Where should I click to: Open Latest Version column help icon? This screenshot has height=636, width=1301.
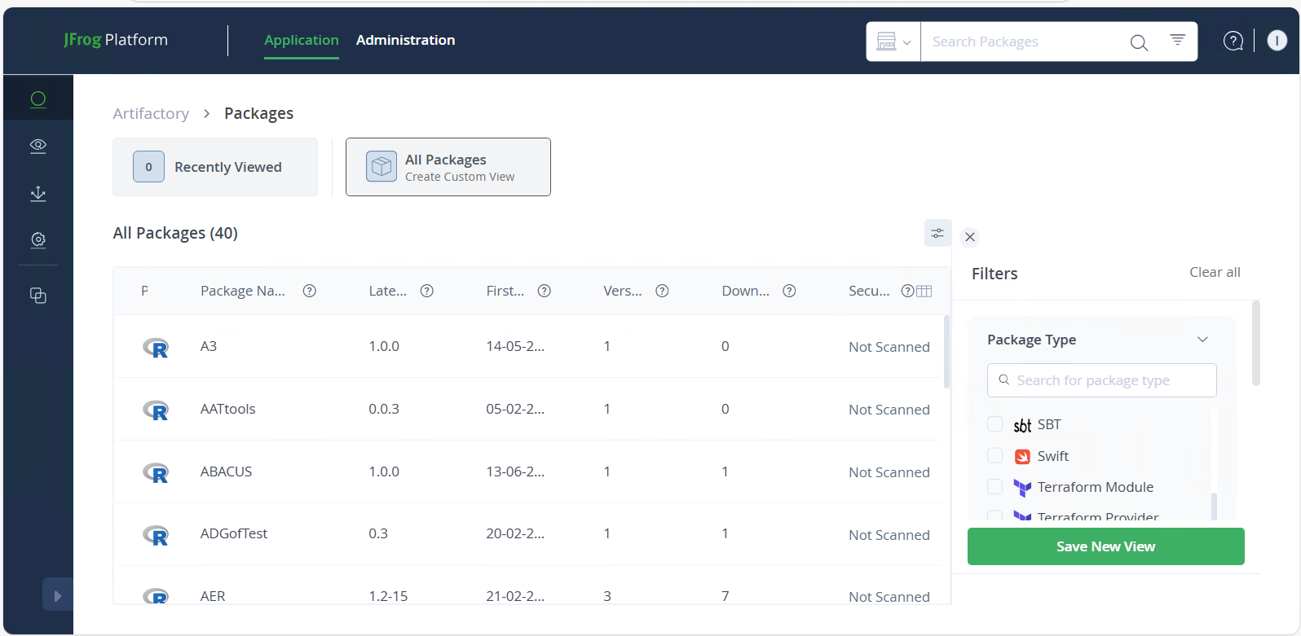426,291
